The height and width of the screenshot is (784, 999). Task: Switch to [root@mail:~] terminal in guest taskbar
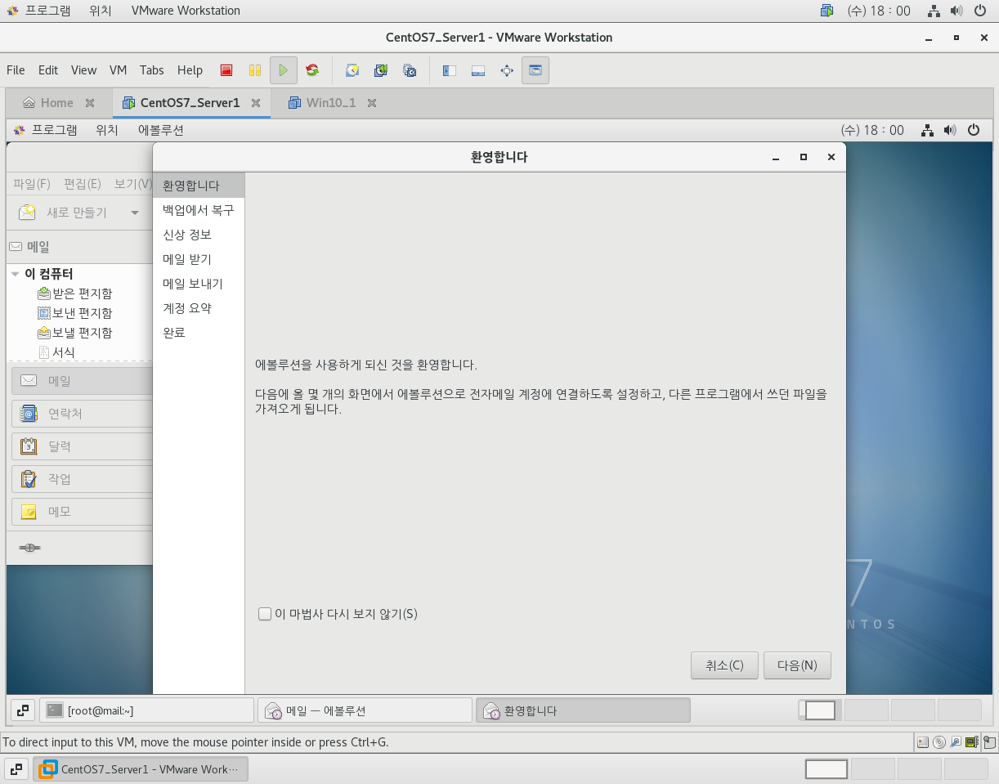146,710
